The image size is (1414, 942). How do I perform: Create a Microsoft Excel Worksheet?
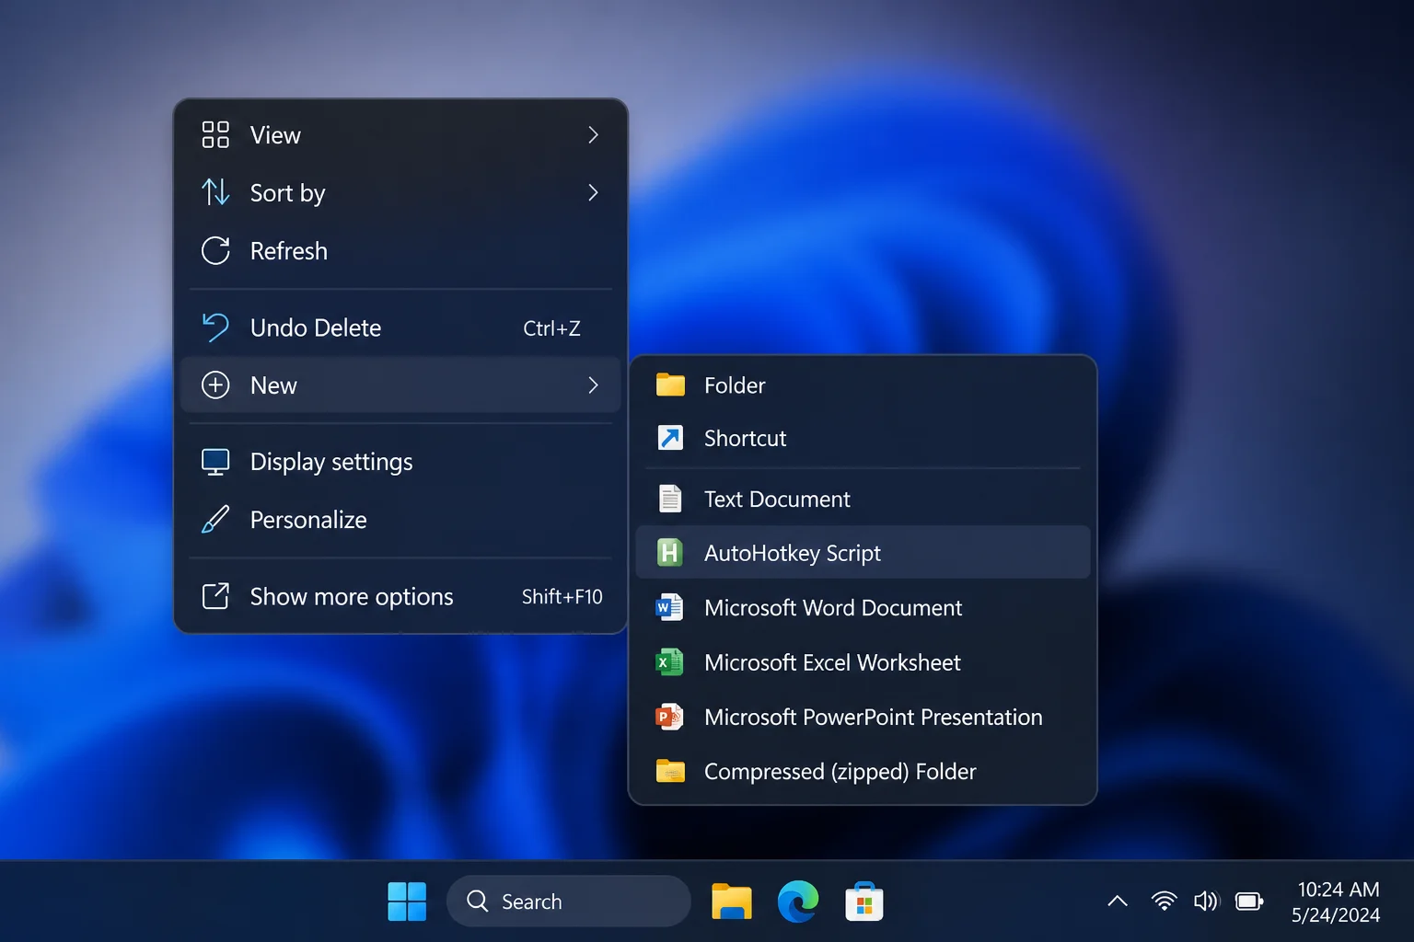(x=863, y=662)
